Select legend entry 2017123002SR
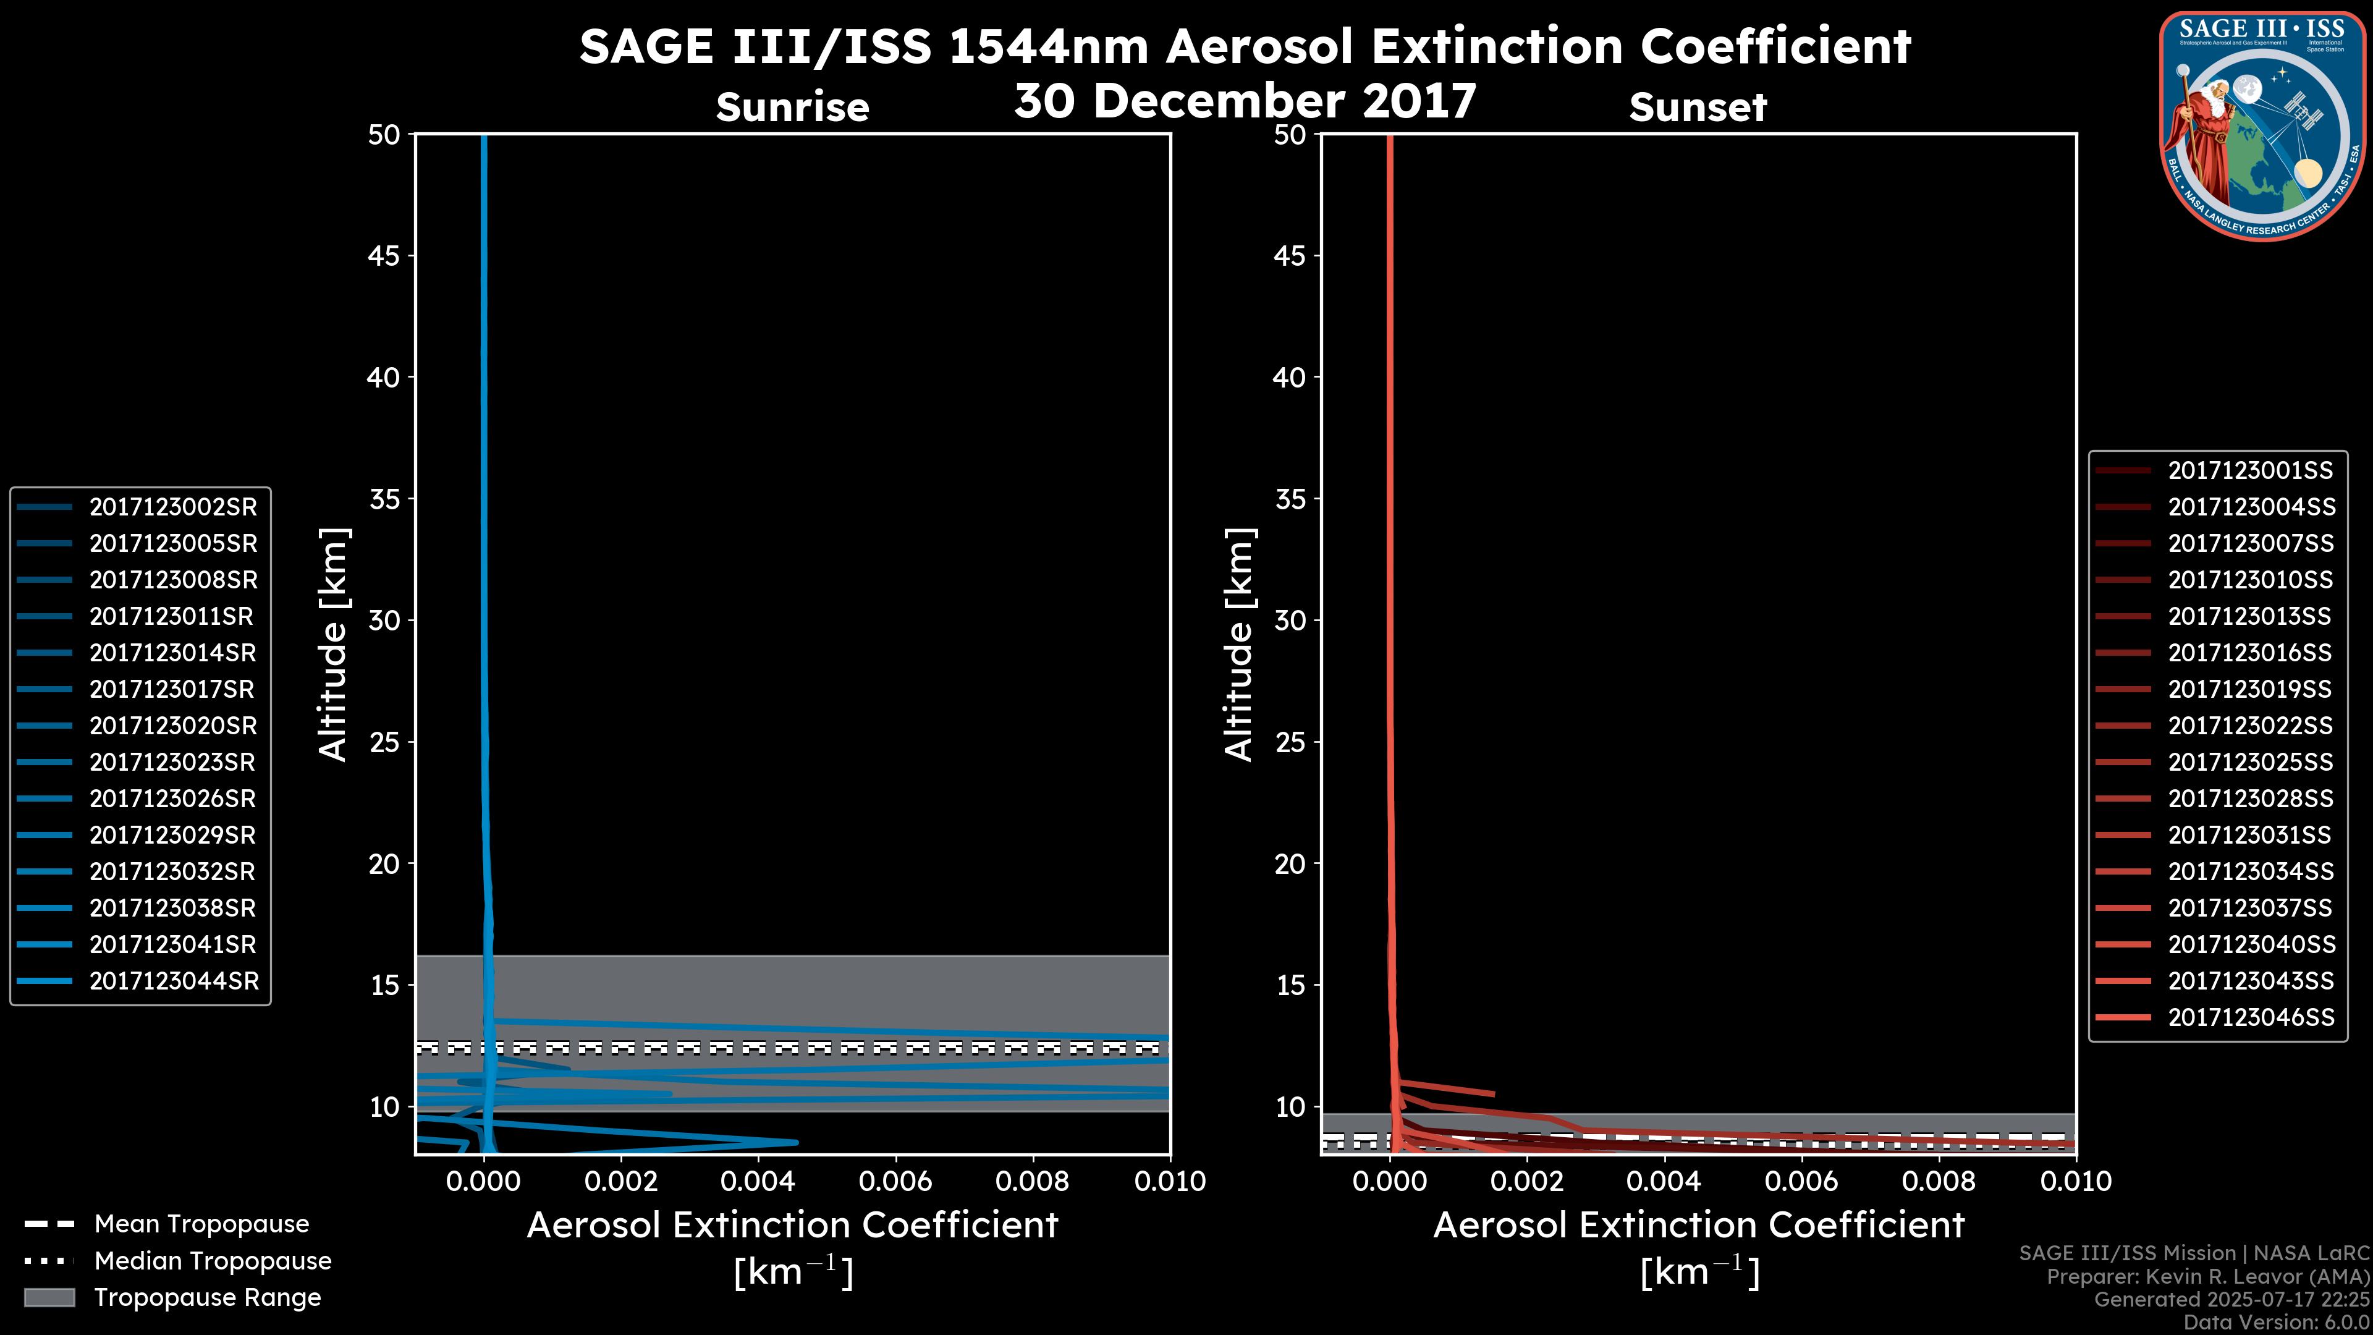 (172, 507)
